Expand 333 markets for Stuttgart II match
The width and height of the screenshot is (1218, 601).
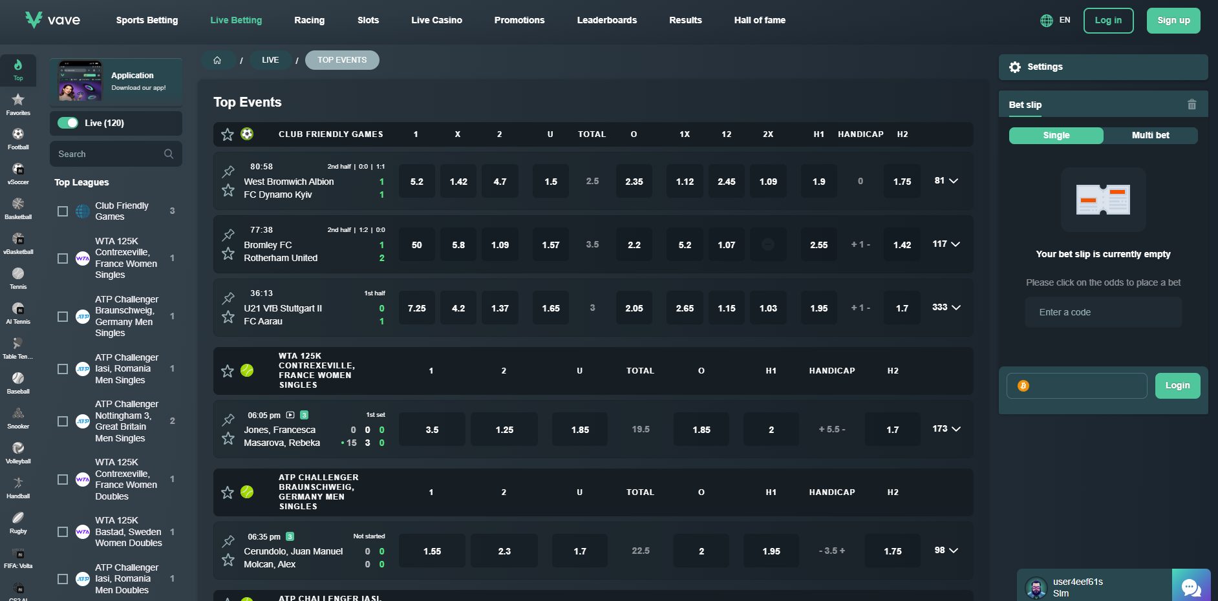[946, 308]
